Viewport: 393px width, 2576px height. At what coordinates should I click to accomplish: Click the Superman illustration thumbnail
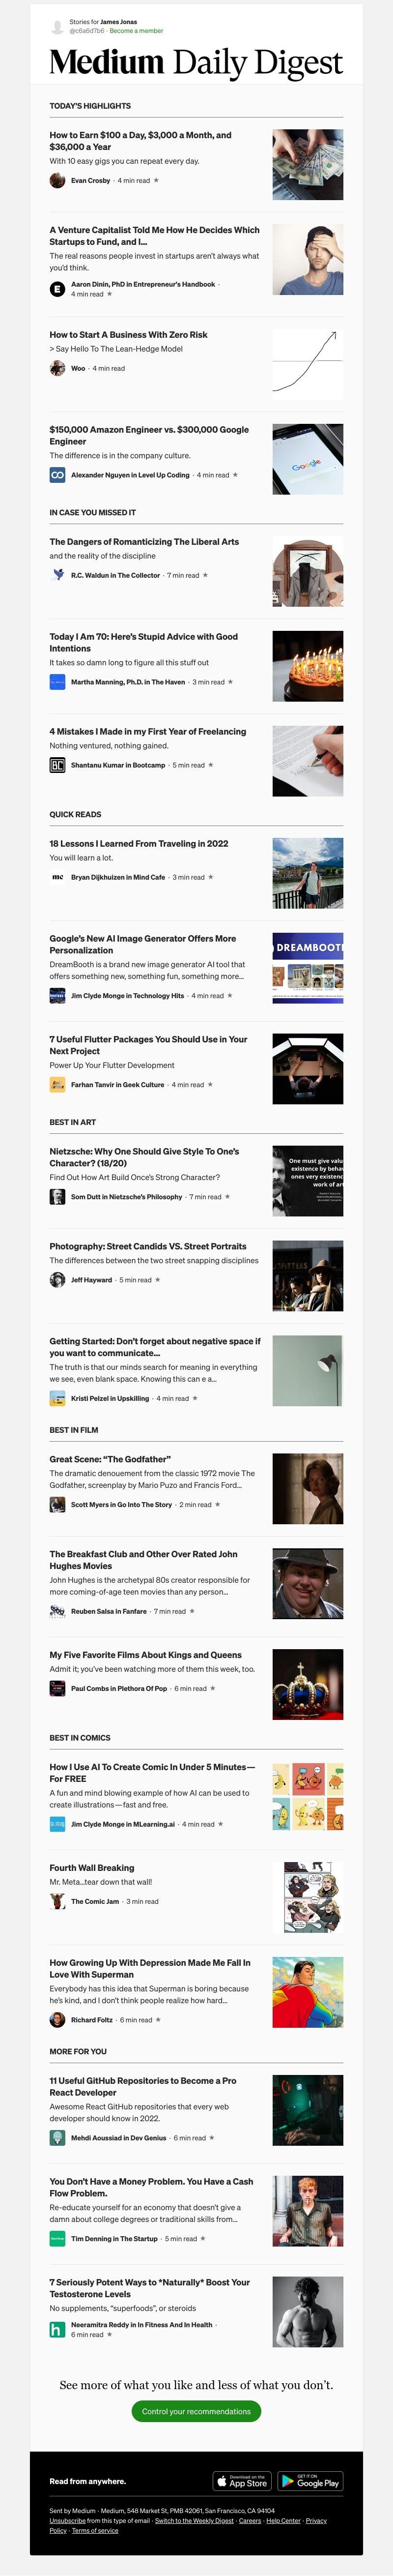tap(308, 1992)
